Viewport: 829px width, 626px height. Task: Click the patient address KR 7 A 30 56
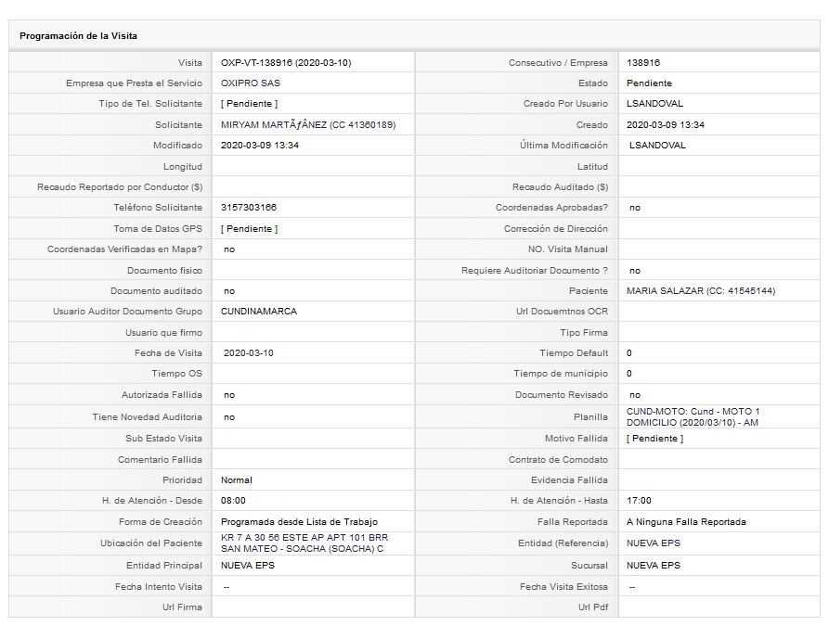tap(304, 543)
